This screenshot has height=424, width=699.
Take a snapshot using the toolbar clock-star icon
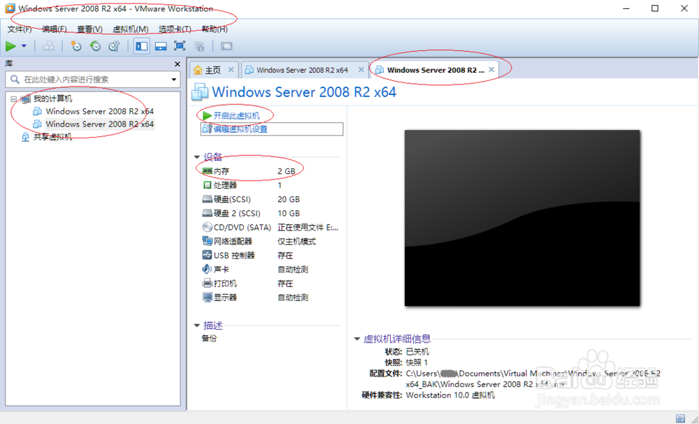tap(76, 46)
